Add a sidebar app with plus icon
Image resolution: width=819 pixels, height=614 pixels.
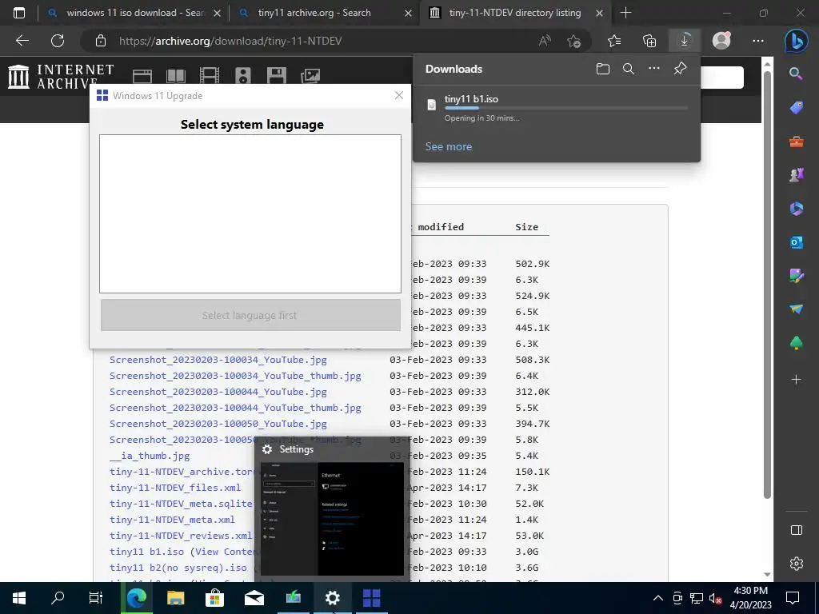796,380
